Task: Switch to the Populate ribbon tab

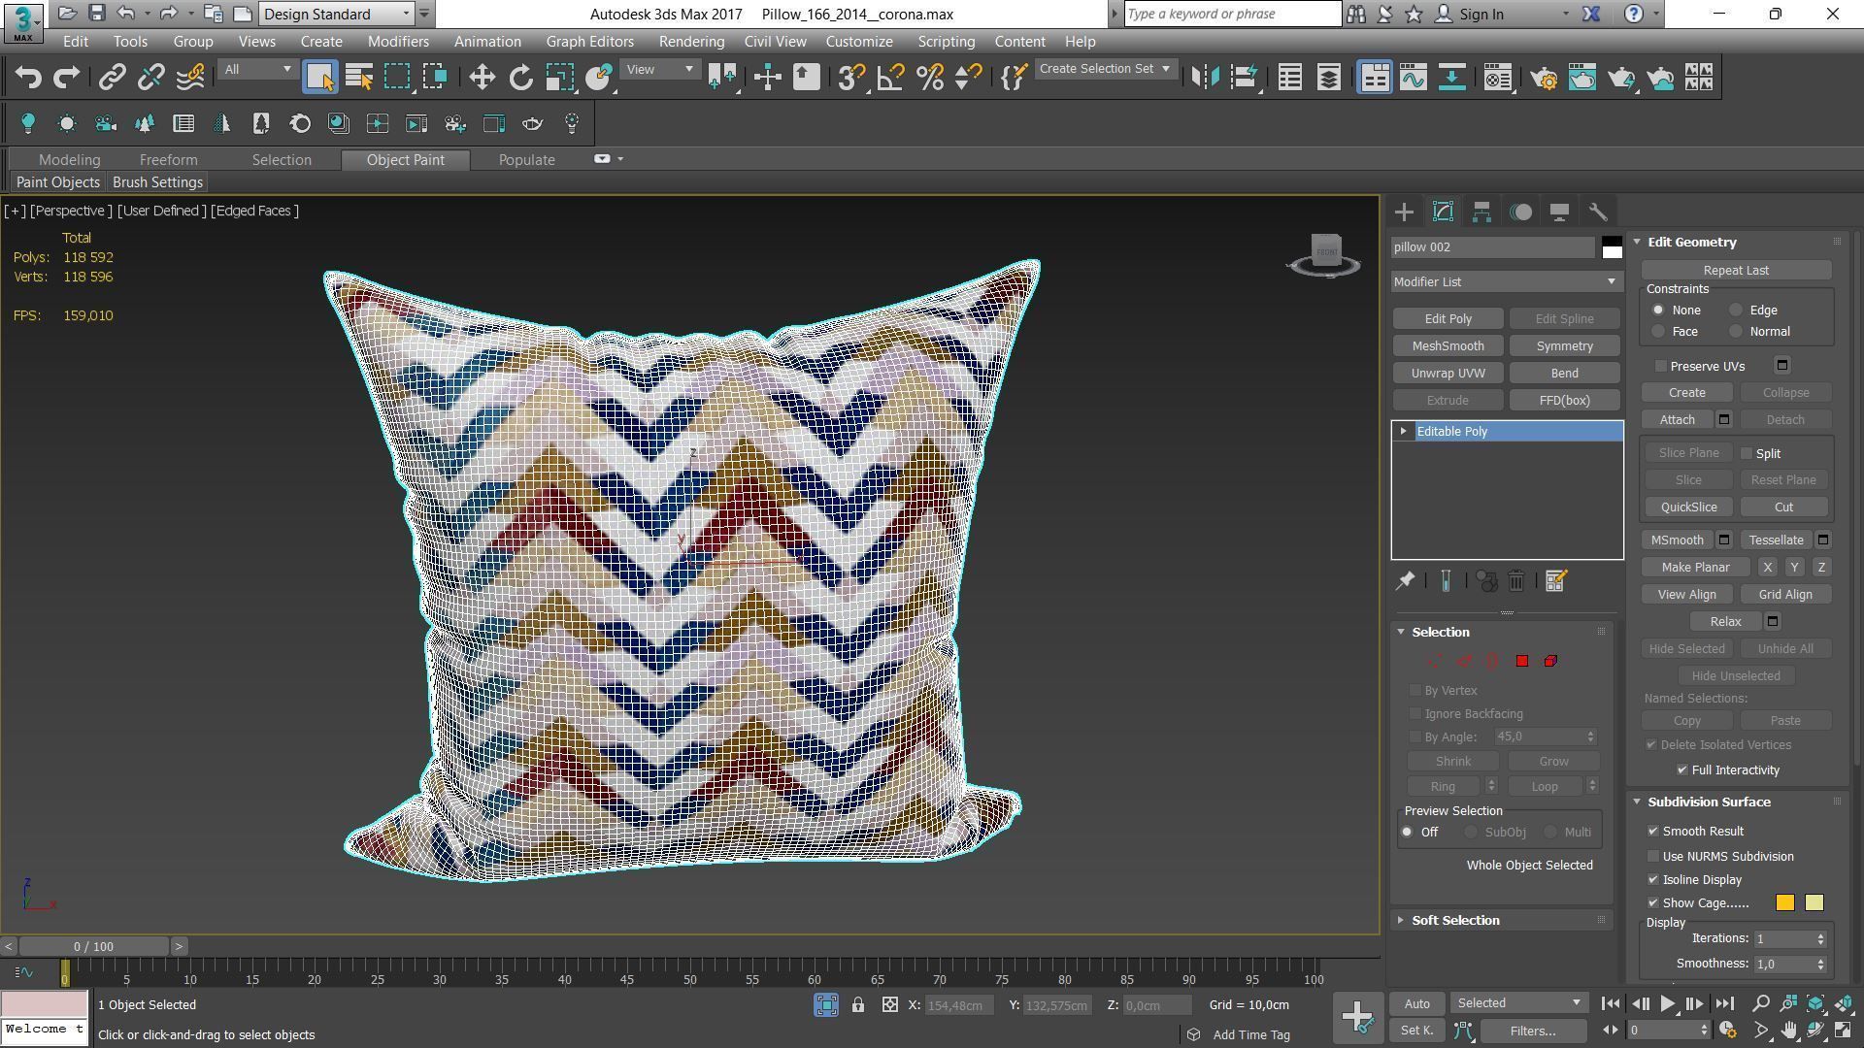Action: click(526, 160)
